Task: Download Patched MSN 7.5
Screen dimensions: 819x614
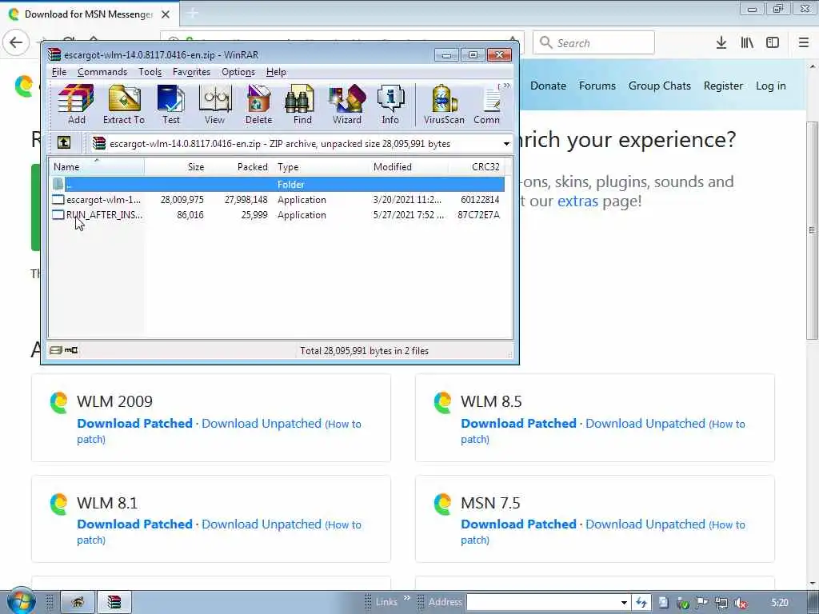Action: (x=518, y=524)
